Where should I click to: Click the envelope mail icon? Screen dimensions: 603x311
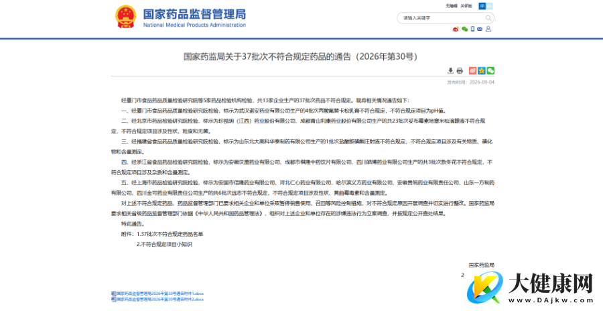(x=480, y=29)
